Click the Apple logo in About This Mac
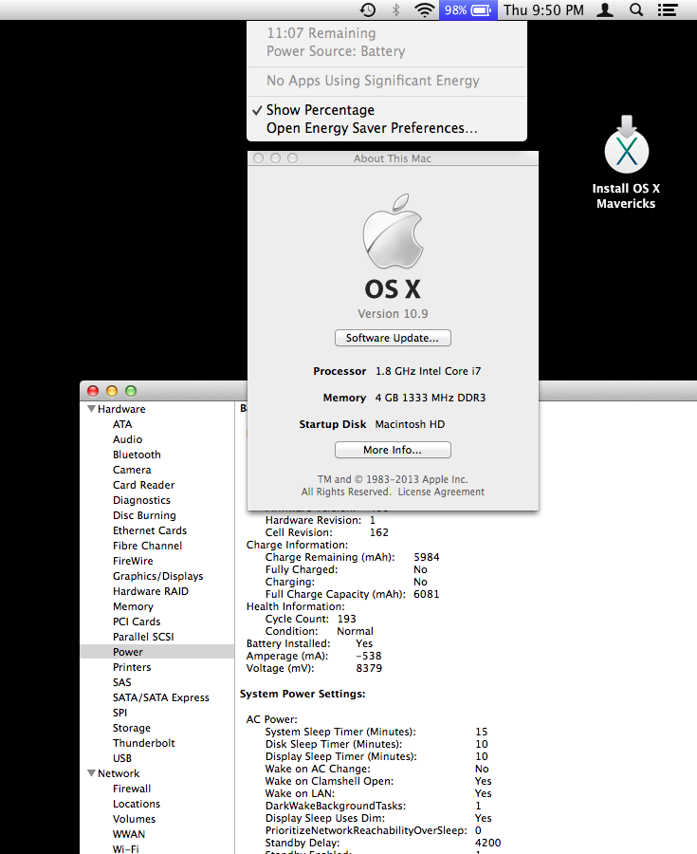697x854 pixels. (x=393, y=231)
